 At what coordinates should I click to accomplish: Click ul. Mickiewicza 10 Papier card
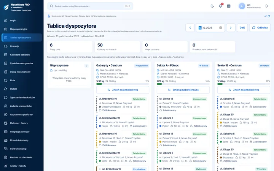click(123, 122)
